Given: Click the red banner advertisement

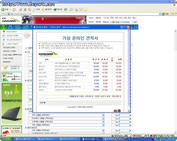Looking at the screenshot, I should (54, 20).
